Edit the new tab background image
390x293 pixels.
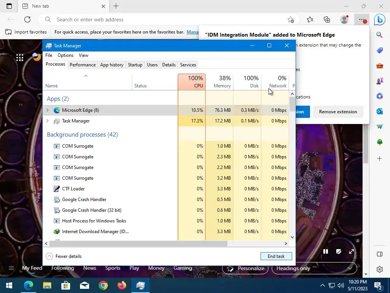[x=339, y=251]
